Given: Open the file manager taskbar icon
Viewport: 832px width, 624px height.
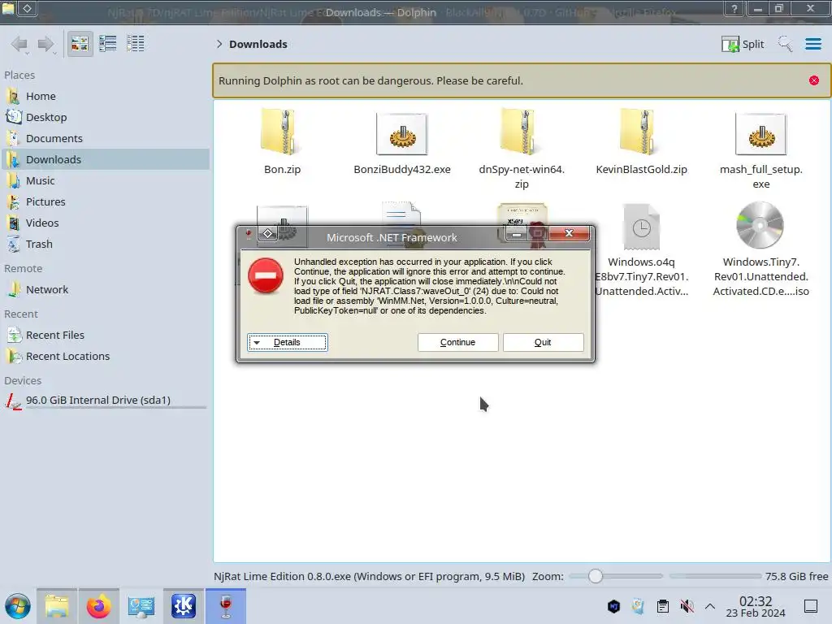Looking at the screenshot, I should pyautogui.click(x=57, y=606).
